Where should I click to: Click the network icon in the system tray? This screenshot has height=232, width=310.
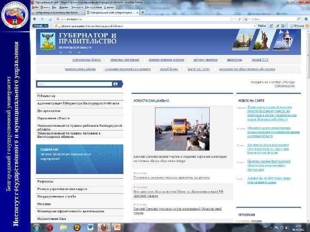click(x=282, y=228)
